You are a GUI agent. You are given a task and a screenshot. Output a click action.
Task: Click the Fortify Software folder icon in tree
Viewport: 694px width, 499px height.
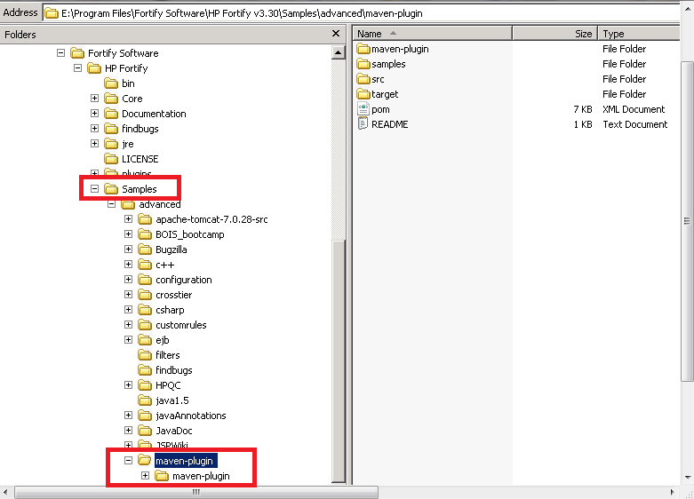point(77,53)
